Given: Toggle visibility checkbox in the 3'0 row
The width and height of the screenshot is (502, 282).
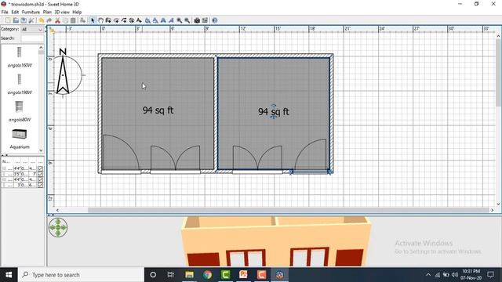Looking at the screenshot, I should click(x=40, y=185).
